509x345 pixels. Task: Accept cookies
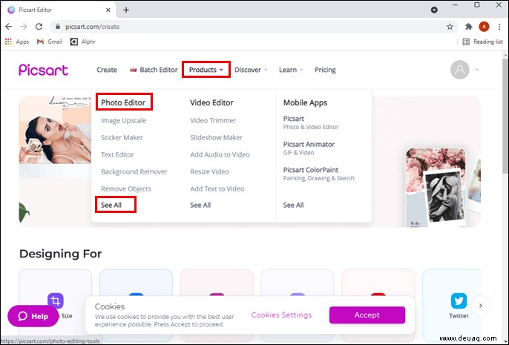(x=367, y=315)
